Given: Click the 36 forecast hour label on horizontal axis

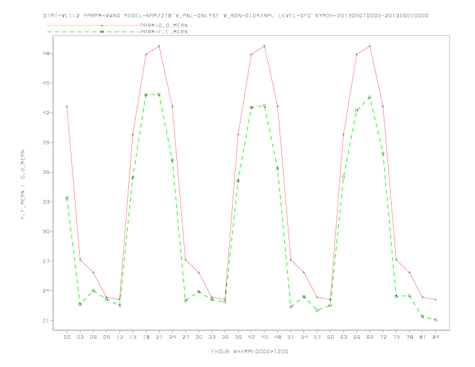Looking at the screenshot, I should pos(225,337).
